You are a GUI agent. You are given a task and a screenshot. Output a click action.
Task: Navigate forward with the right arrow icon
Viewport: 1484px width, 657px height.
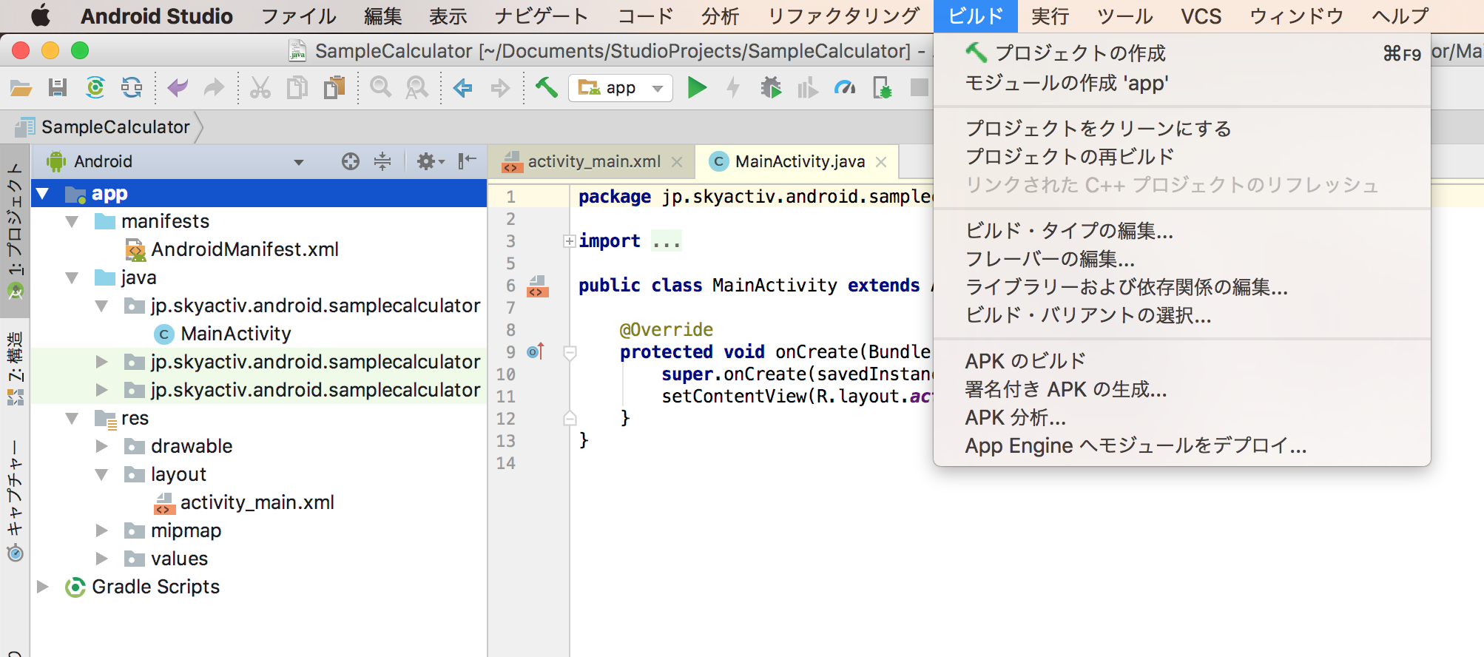500,89
